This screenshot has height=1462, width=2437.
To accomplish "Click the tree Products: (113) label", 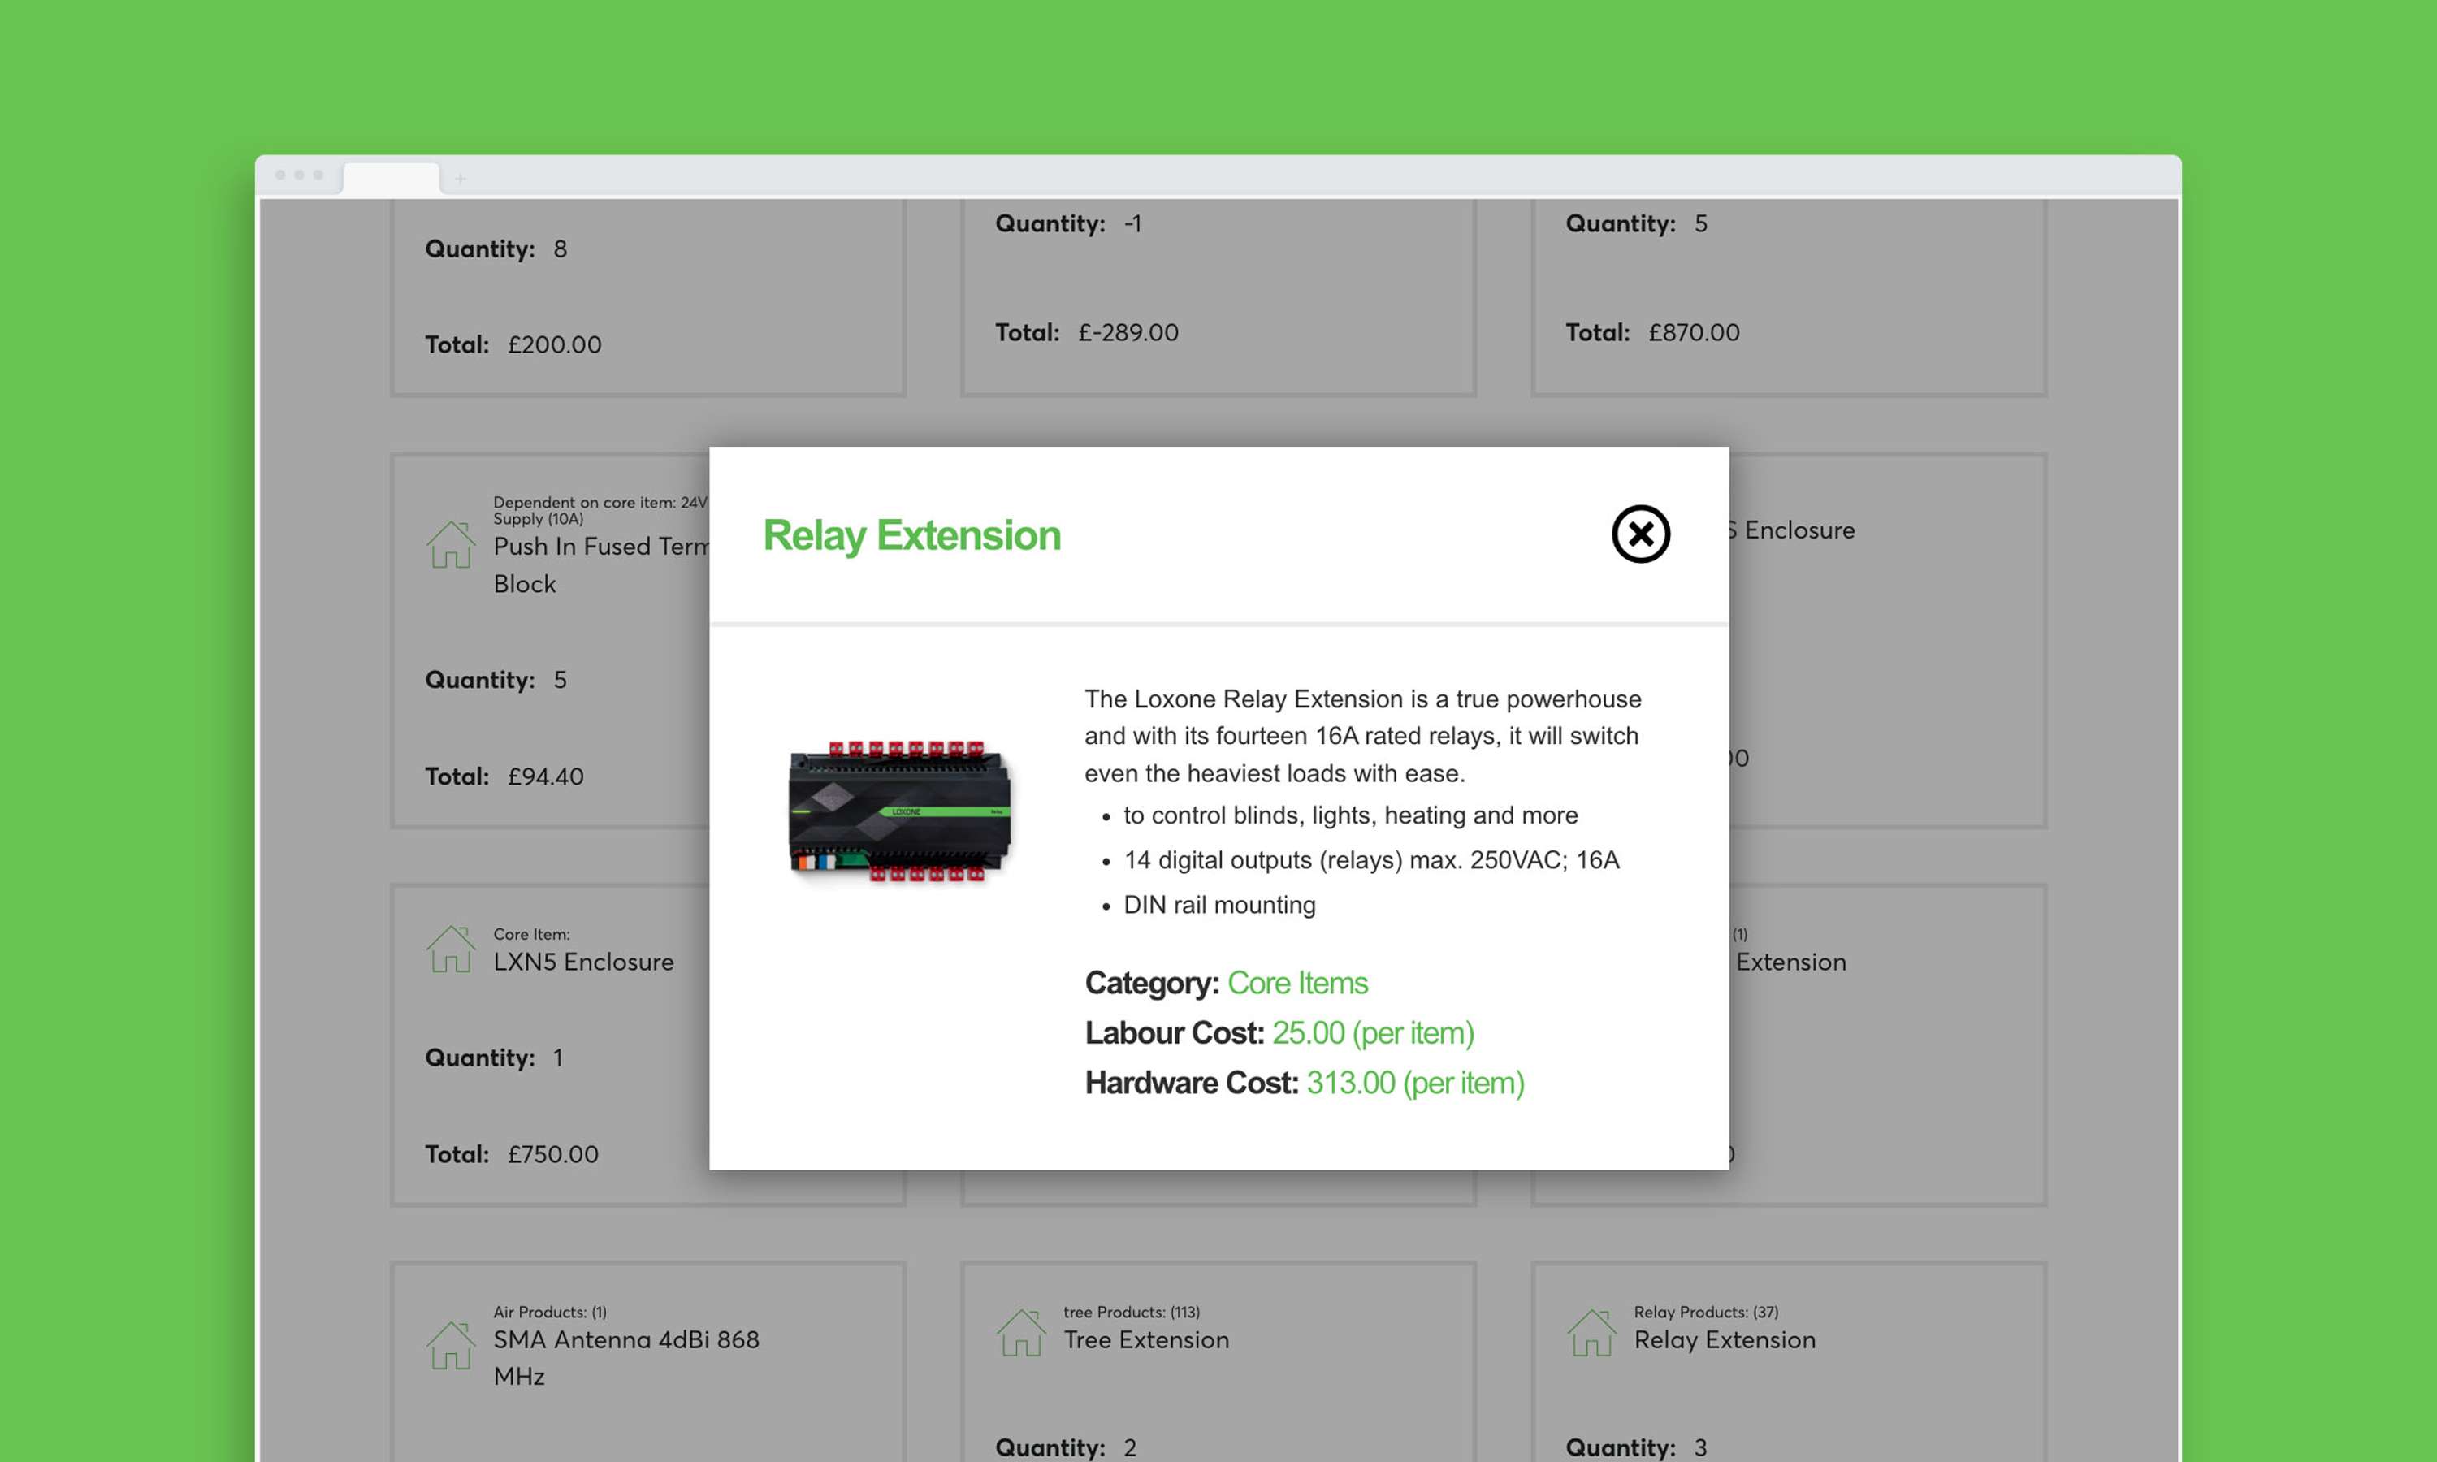I will [x=1132, y=1313].
